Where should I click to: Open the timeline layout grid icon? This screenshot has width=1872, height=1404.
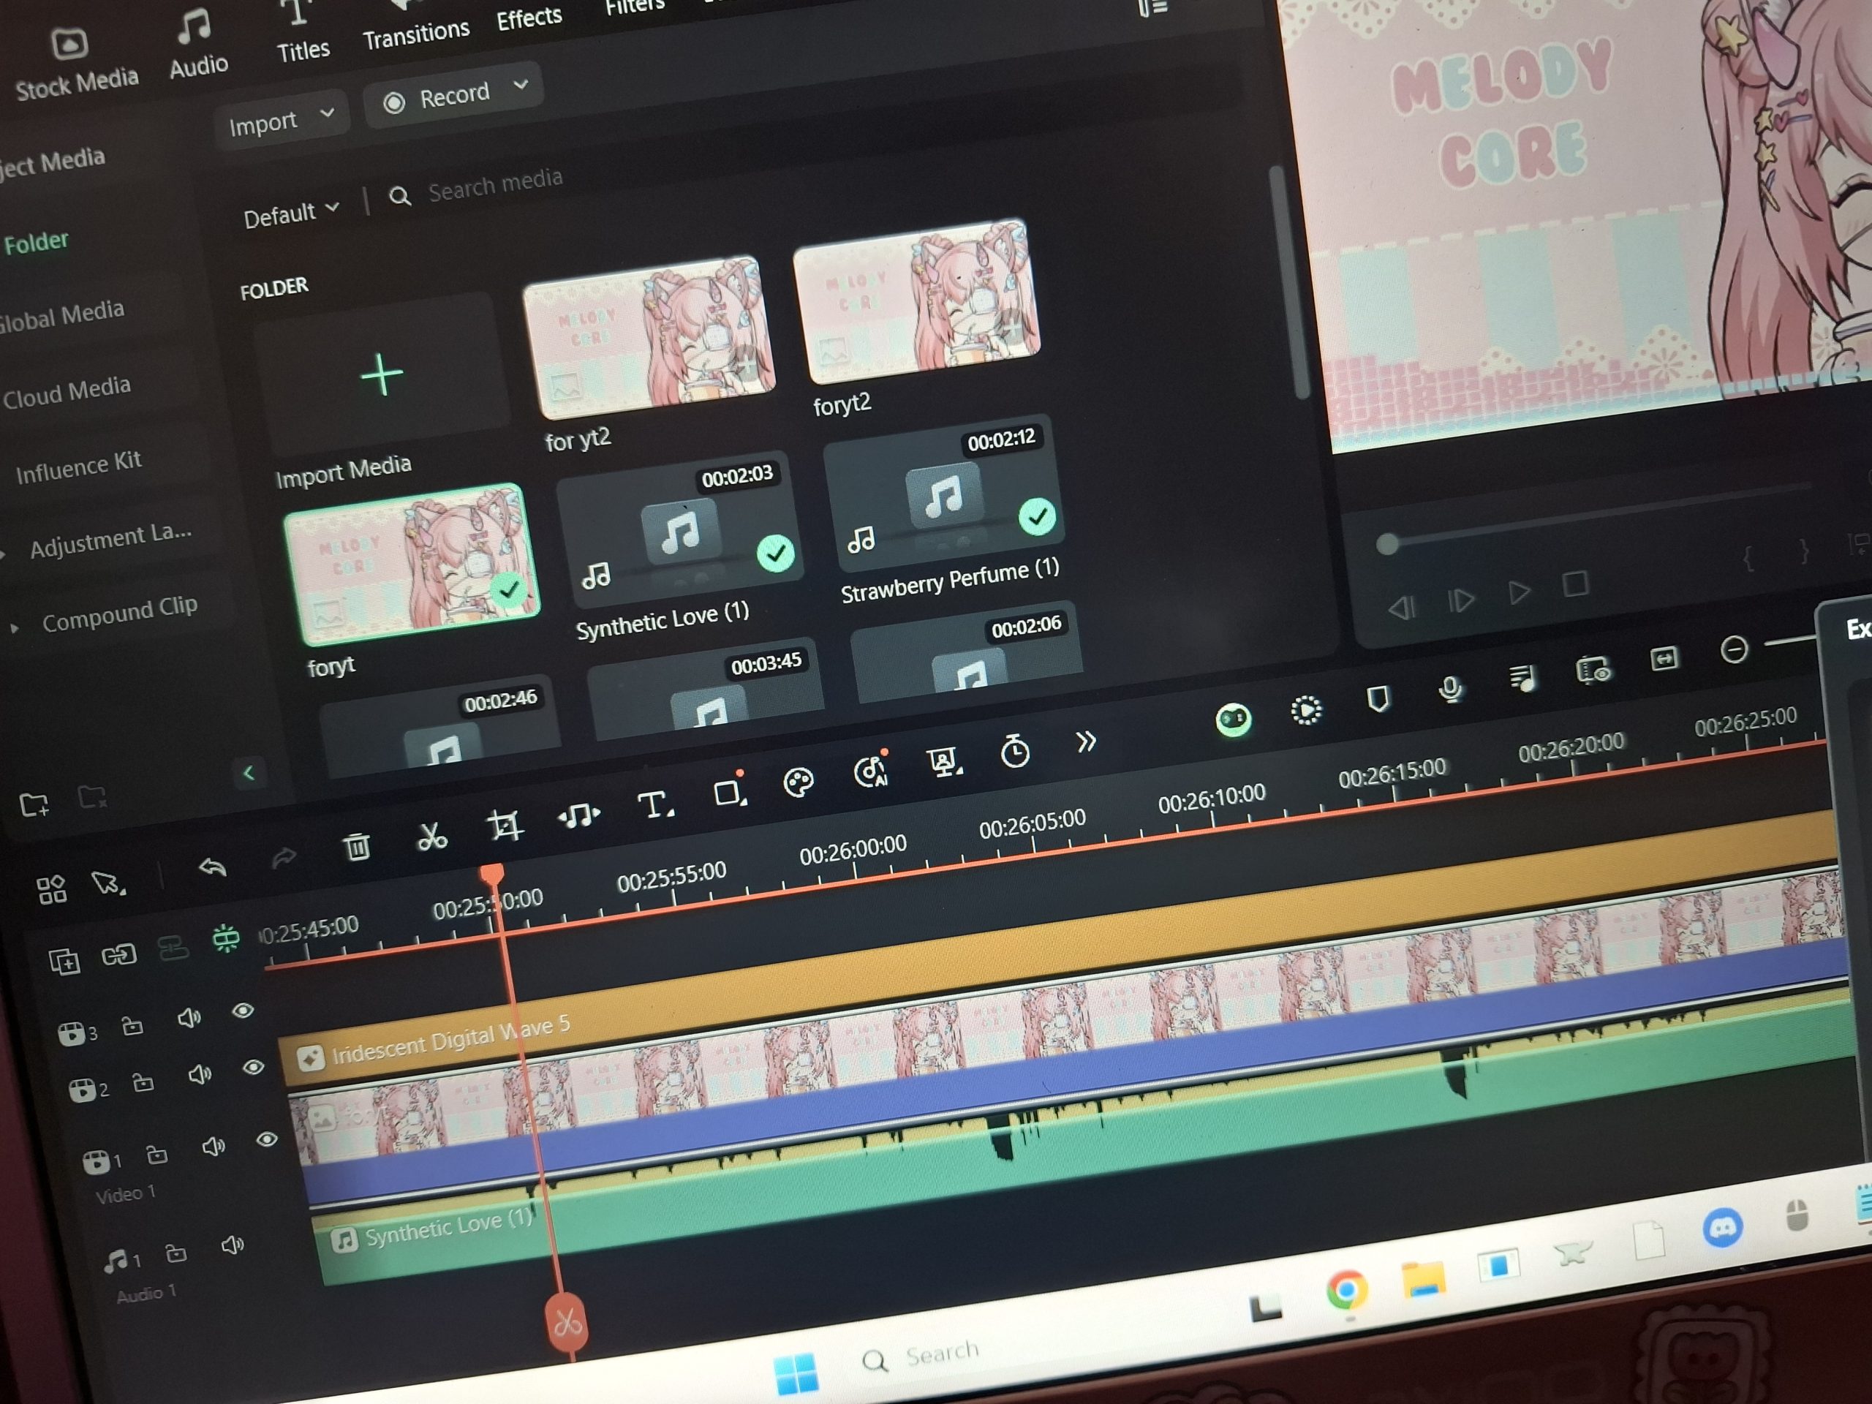point(52,889)
